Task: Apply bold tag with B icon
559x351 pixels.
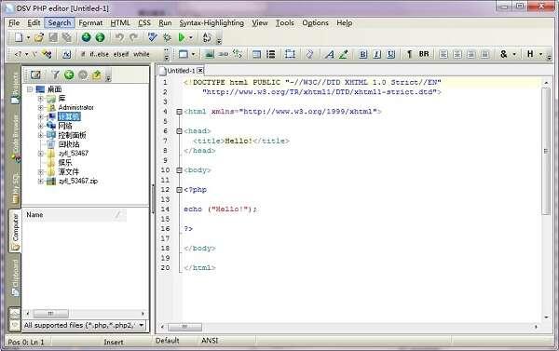Action: click(363, 54)
